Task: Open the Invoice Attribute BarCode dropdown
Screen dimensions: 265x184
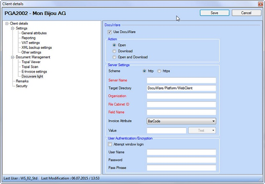Action: [x=181, y=121]
